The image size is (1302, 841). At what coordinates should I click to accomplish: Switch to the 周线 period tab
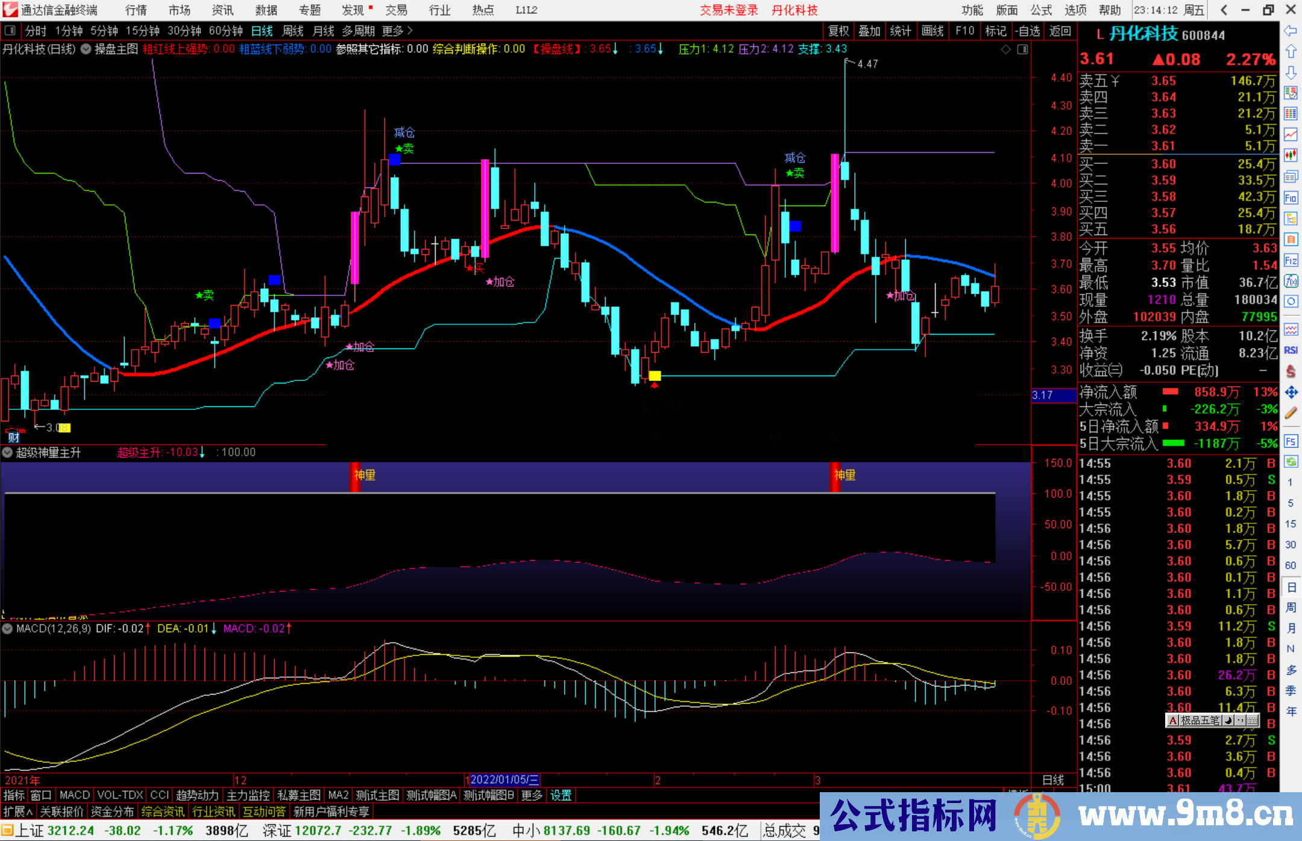293,31
